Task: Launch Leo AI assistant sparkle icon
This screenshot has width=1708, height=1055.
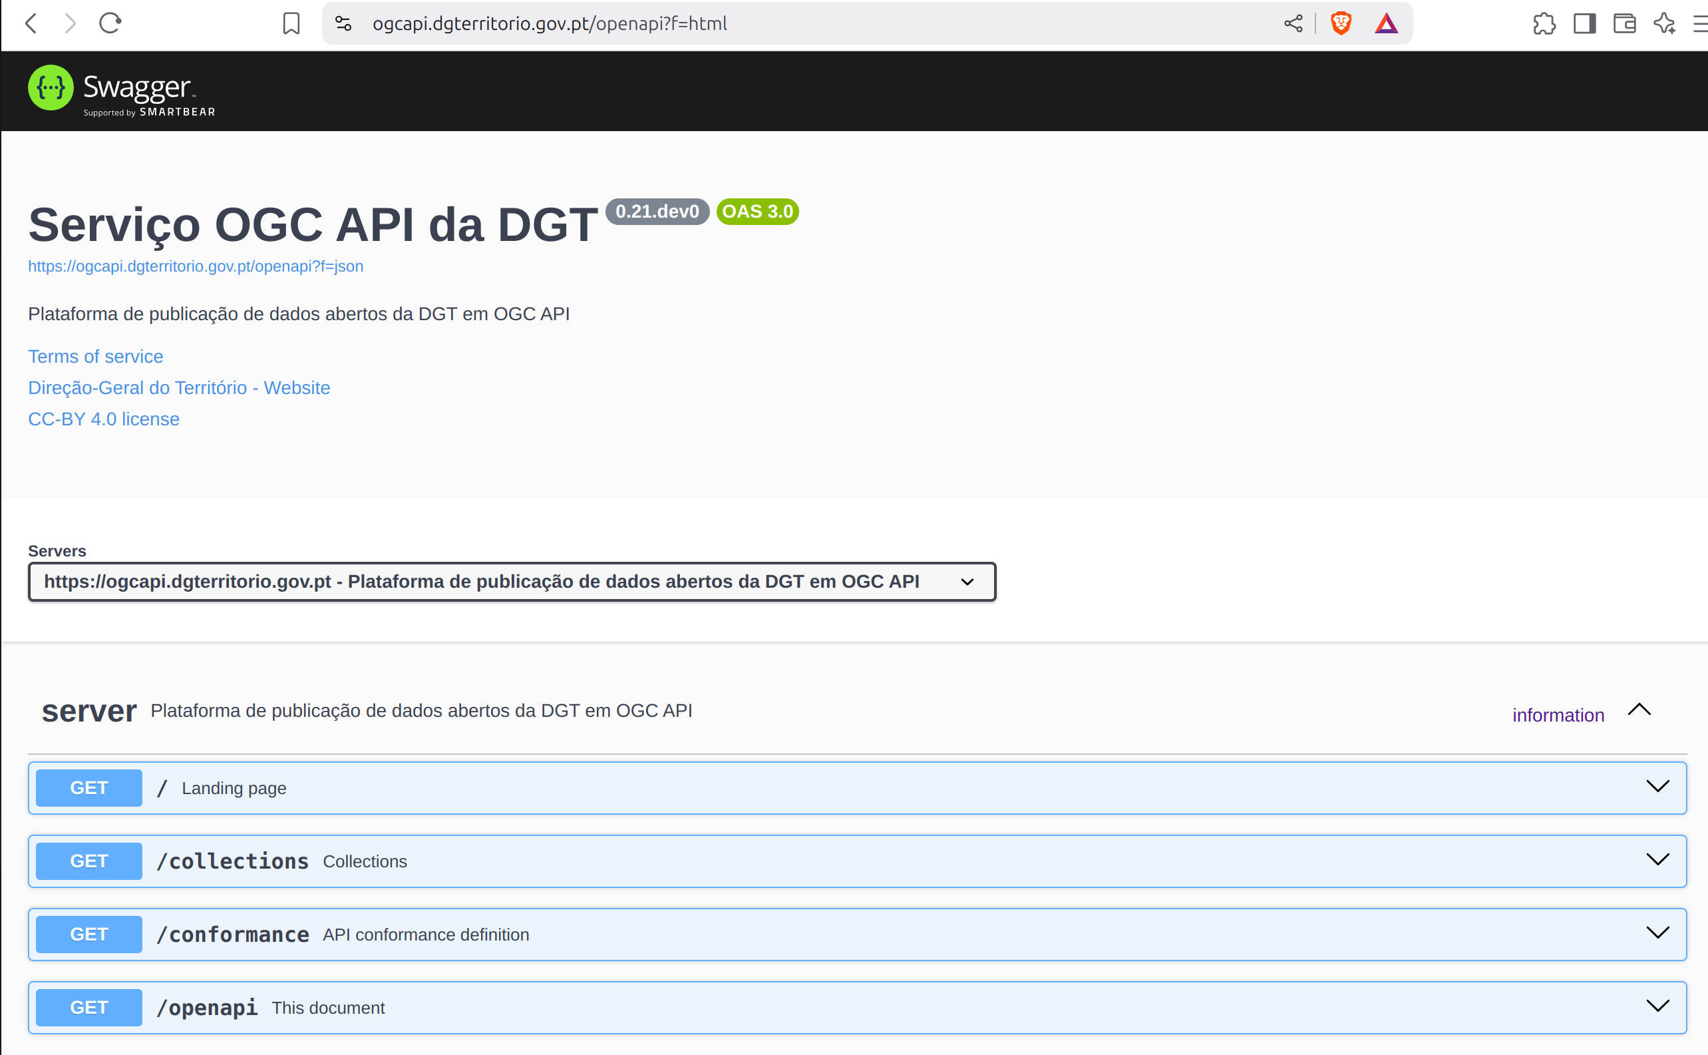Action: coord(1665,25)
